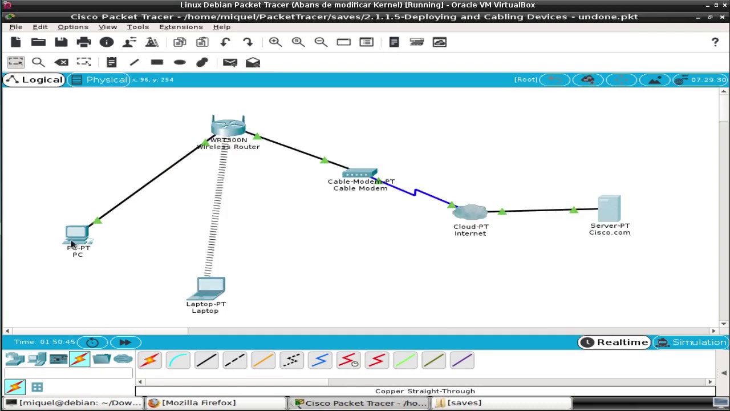The width and height of the screenshot is (730, 411).
Task: Save the network with the floppy icon
Action: pos(61,42)
